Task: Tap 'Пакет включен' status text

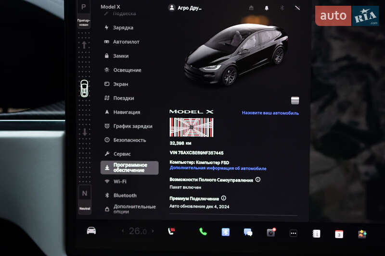Action: tap(185, 187)
